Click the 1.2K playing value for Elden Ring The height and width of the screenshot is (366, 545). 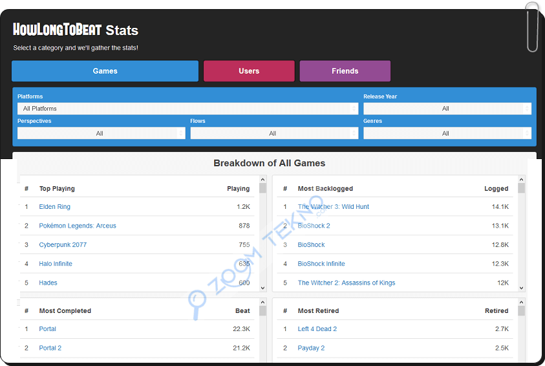243,206
